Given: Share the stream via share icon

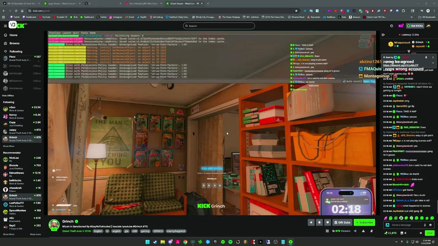Looking at the screenshot, I should click(x=355, y=231).
